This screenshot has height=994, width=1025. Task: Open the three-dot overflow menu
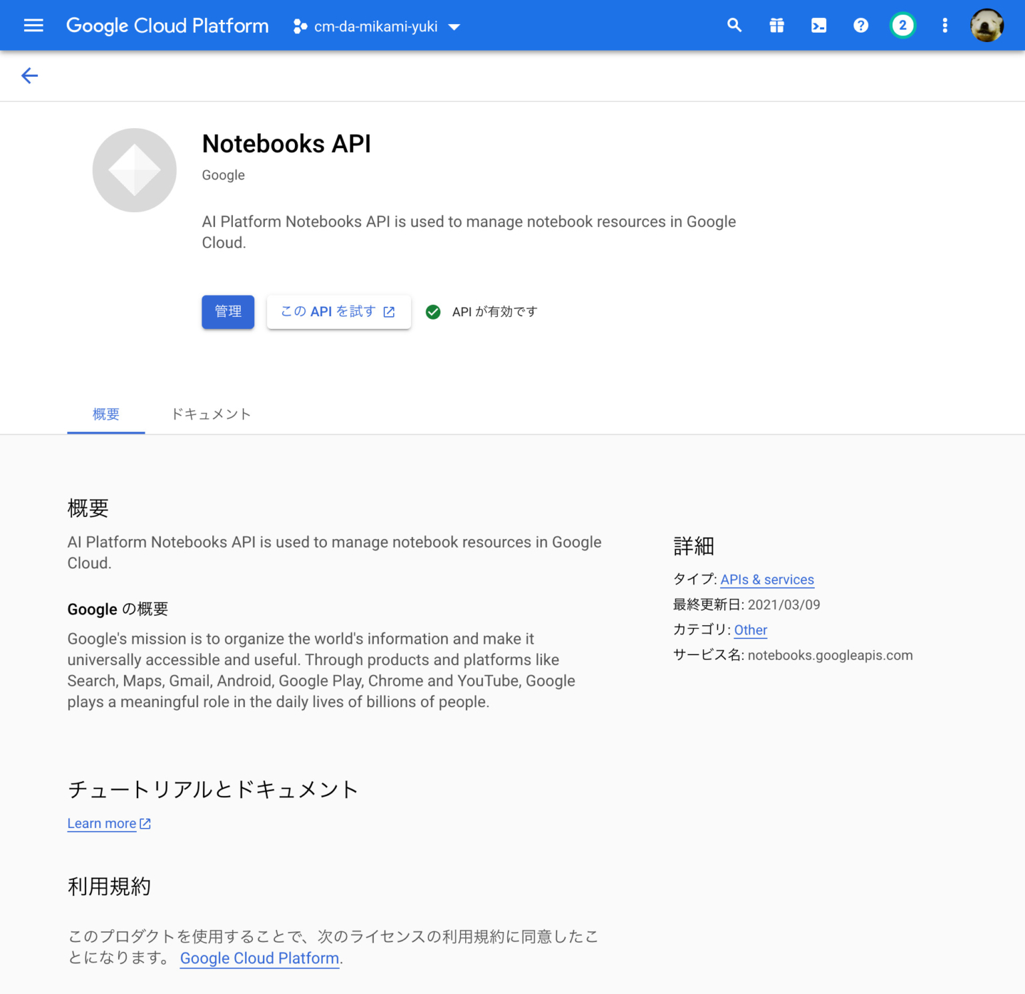point(945,25)
